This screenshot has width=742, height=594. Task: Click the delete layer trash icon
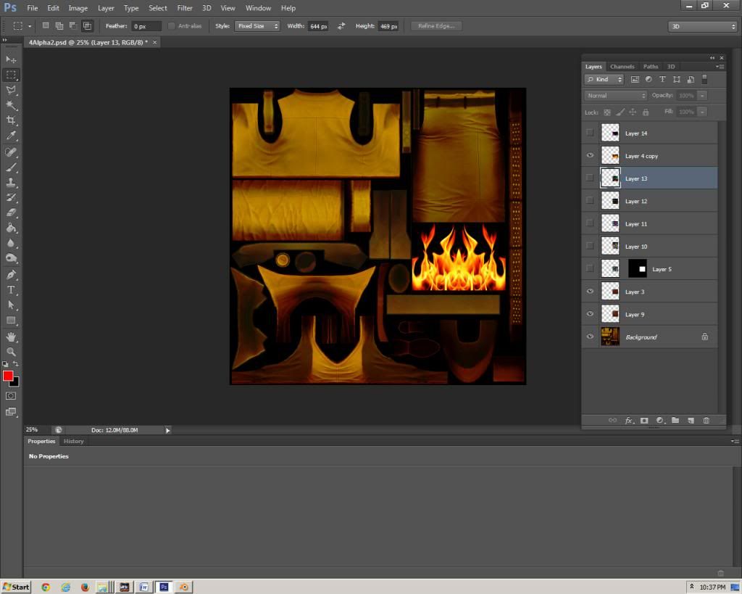click(x=706, y=421)
